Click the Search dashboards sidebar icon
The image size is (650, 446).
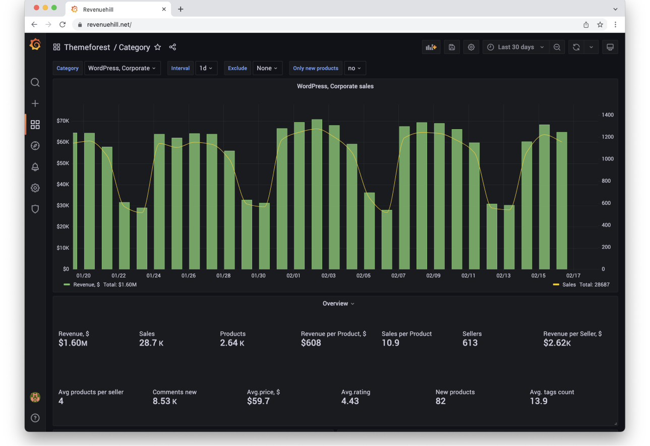tap(35, 82)
